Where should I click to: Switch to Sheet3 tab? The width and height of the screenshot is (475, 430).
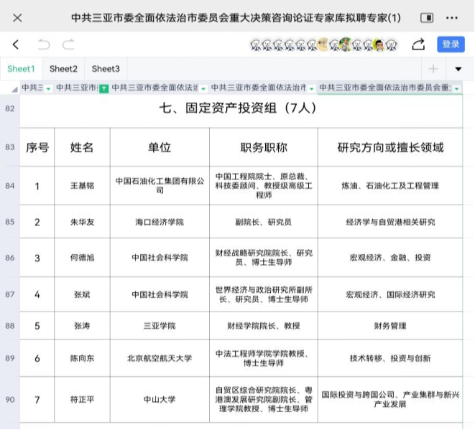coord(106,69)
